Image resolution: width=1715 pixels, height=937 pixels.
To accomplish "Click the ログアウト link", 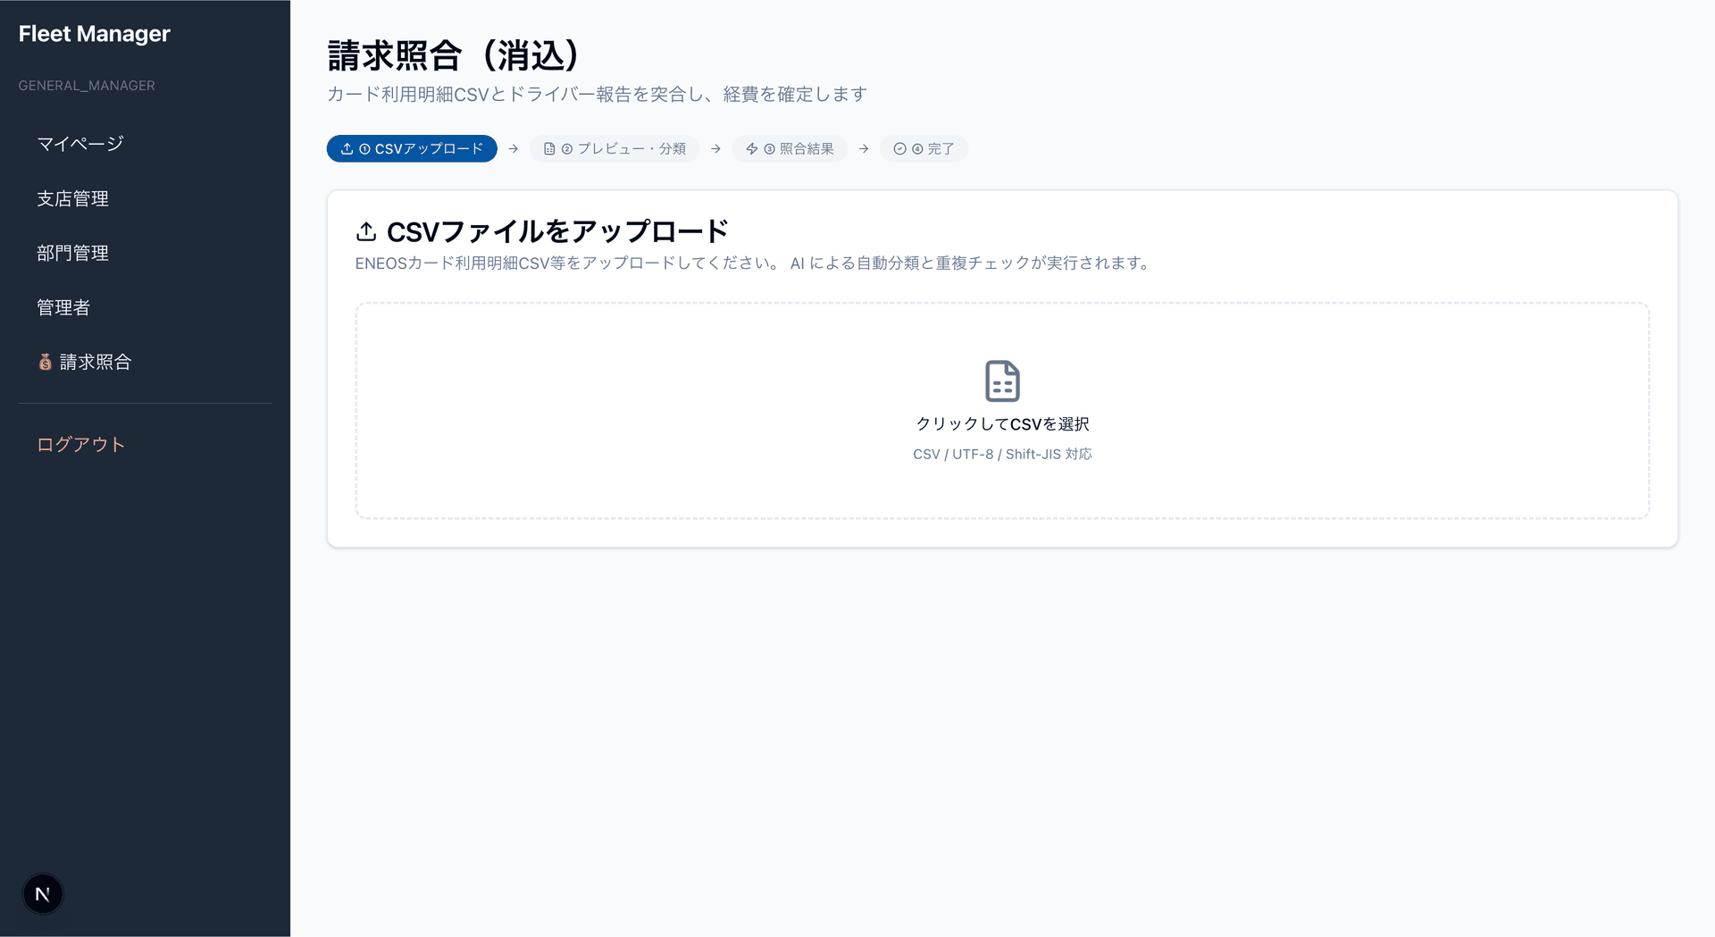I will point(80,444).
